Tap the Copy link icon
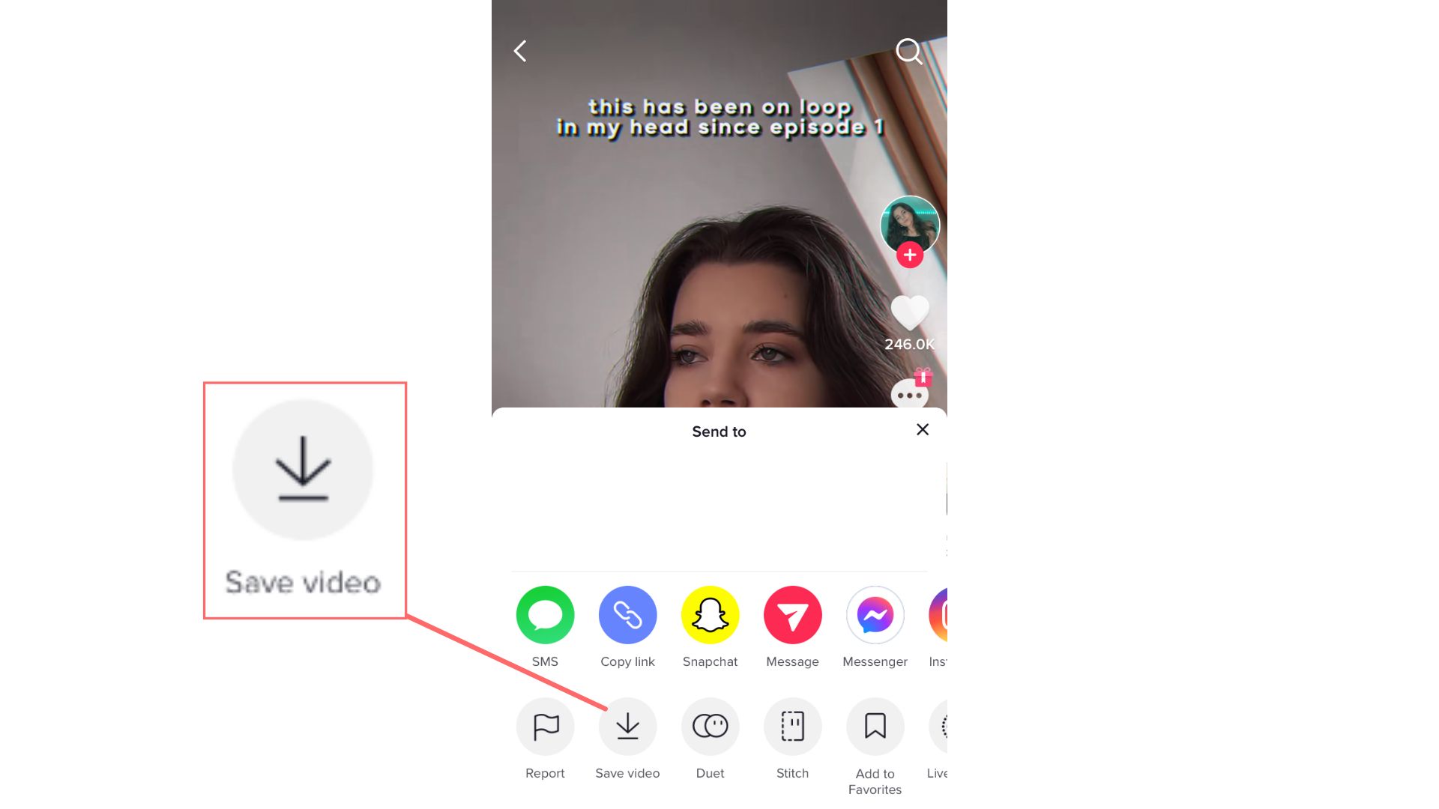The width and height of the screenshot is (1439, 809). [627, 614]
